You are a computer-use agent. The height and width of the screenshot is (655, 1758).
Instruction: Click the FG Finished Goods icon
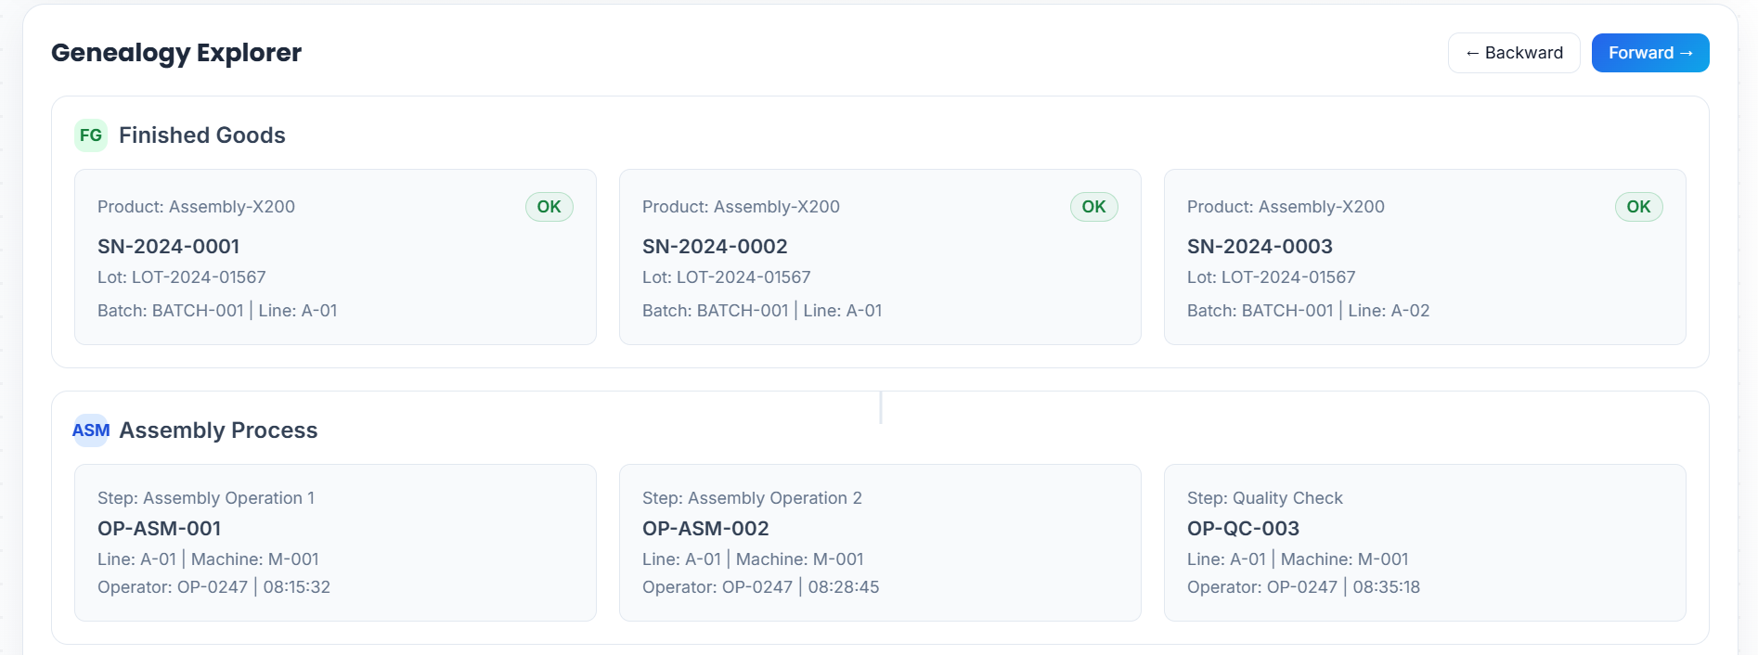91,135
